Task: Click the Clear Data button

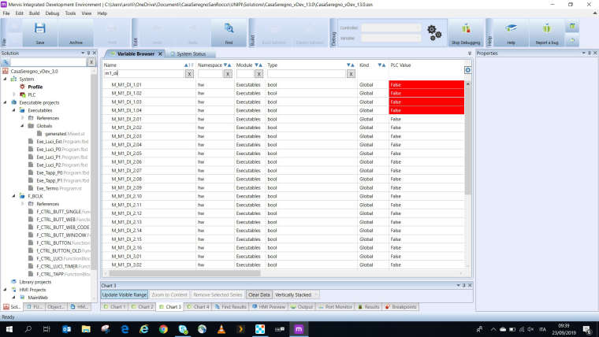Action: (259, 294)
